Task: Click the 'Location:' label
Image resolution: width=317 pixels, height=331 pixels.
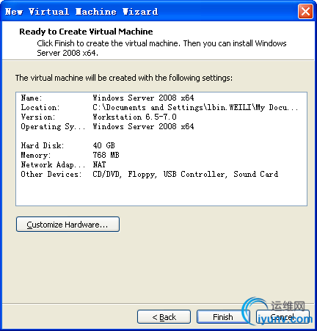Action: click(40, 107)
